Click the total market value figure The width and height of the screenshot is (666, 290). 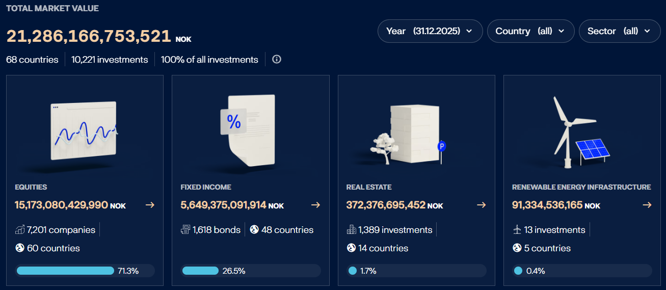pyautogui.click(x=89, y=36)
